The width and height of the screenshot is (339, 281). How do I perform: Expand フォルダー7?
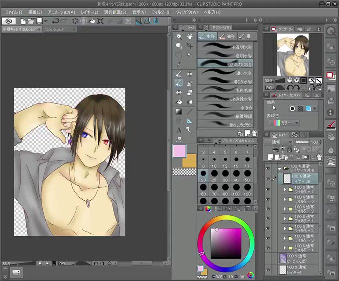285,190
